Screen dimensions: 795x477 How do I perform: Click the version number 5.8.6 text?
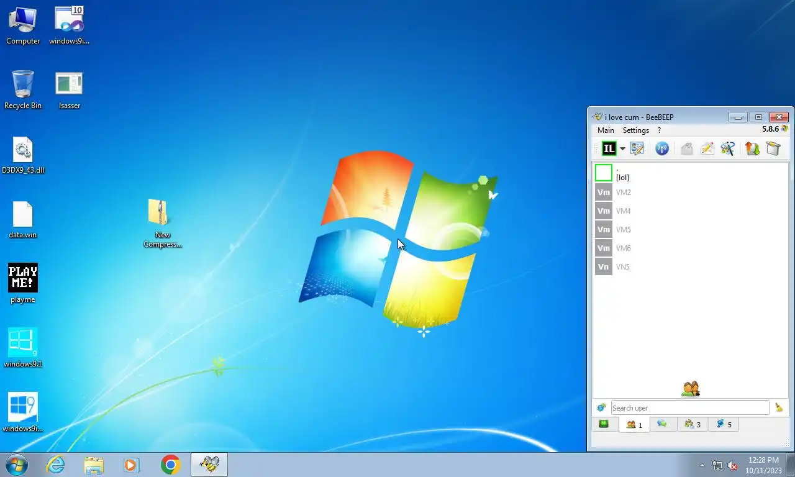(x=771, y=129)
